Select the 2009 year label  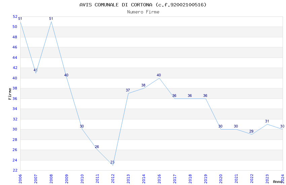67,179
